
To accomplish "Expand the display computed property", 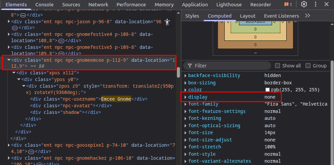I will 186,97.
